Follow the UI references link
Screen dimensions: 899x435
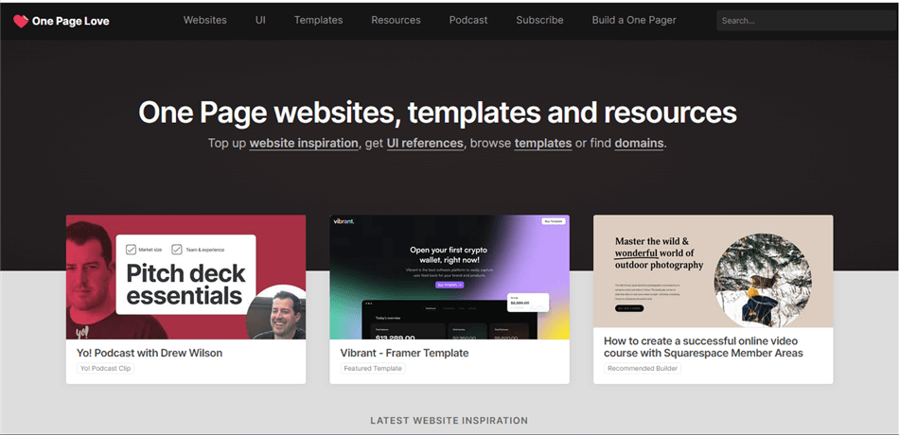click(x=425, y=143)
